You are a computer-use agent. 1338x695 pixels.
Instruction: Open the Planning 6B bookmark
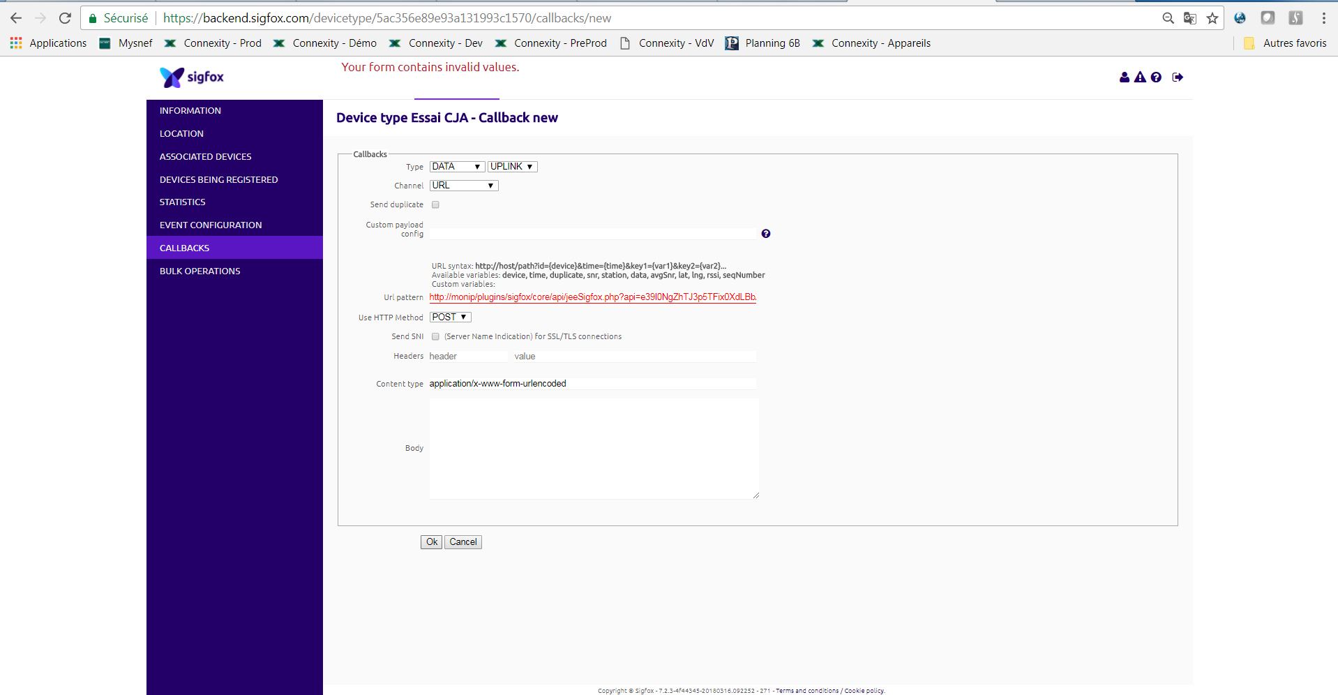(x=762, y=43)
